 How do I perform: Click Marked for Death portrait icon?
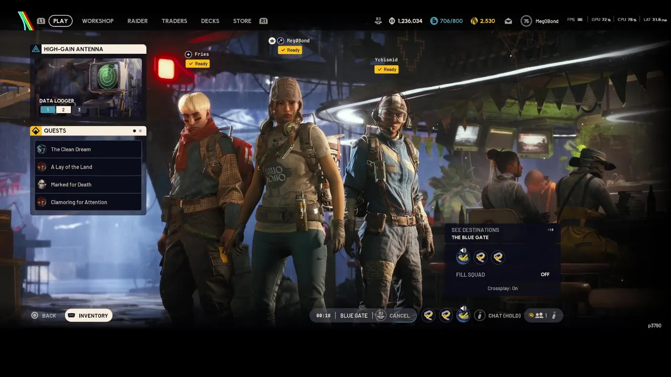42,184
